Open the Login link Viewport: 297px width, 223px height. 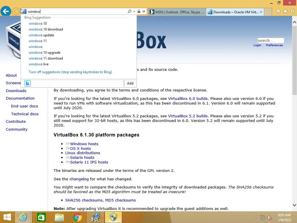click(257, 45)
